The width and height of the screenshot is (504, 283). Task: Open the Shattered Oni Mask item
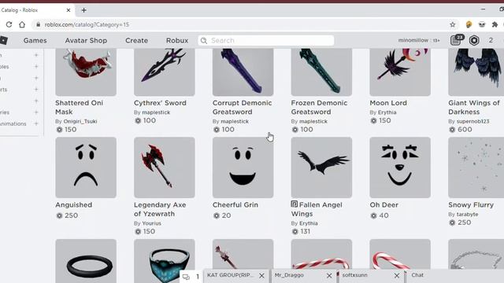coord(79,107)
